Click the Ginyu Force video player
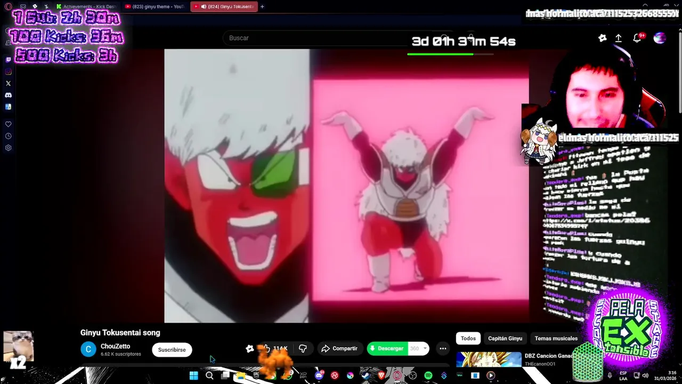The width and height of the screenshot is (682, 384). tap(346, 186)
